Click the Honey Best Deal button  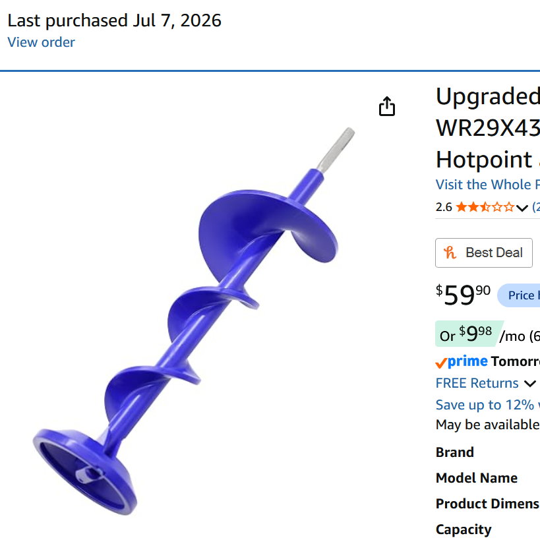484,253
